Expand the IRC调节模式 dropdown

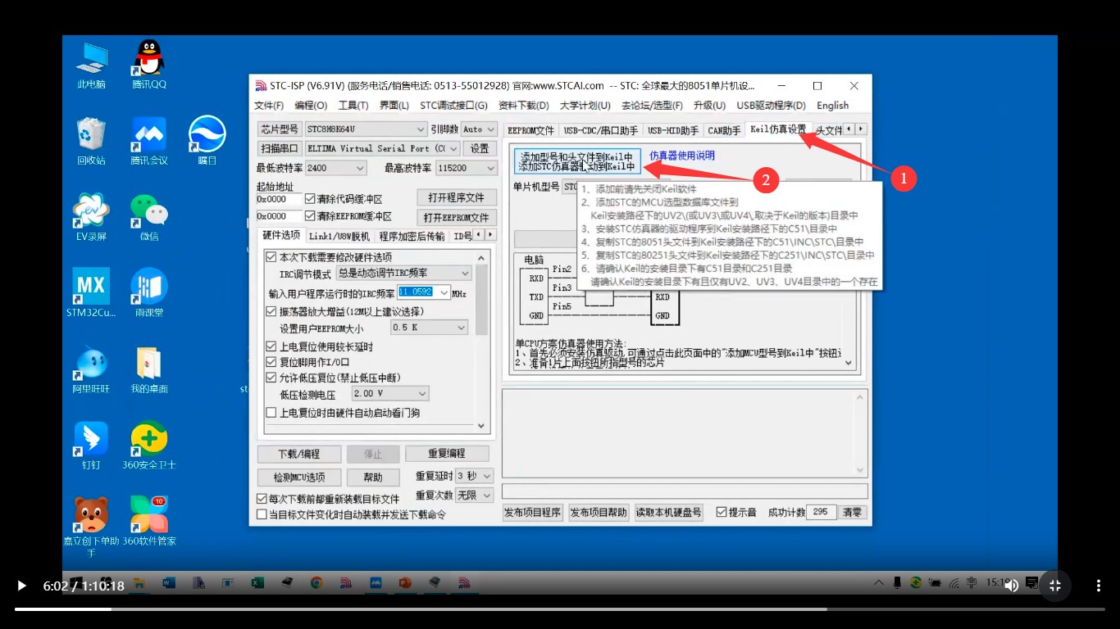coord(404,274)
